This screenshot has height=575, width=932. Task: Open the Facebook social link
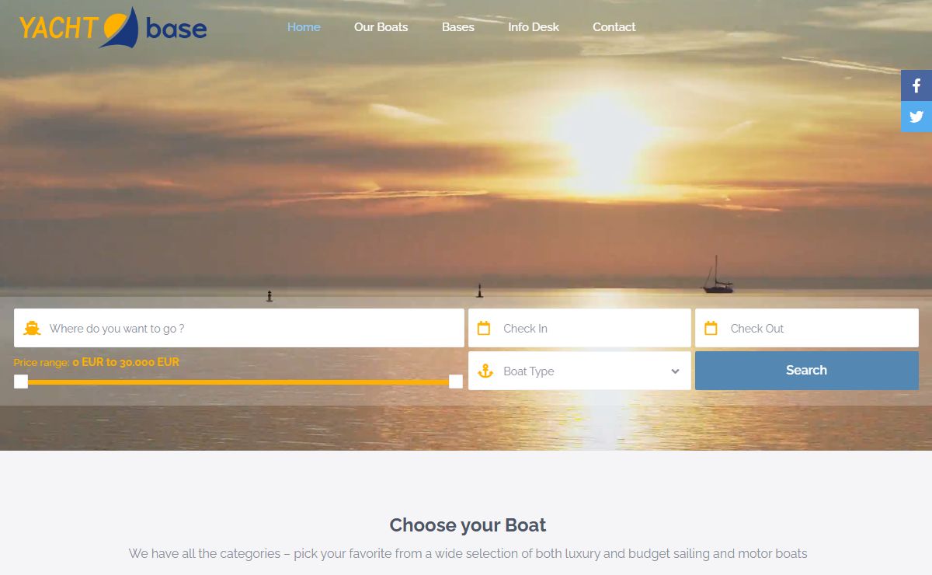coord(916,85)
